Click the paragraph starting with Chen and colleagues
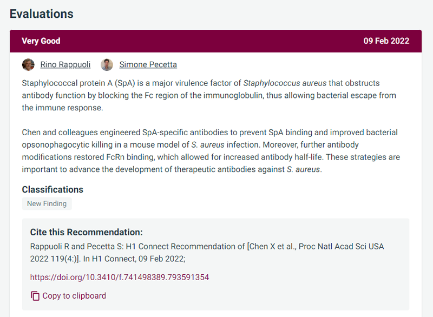Image resolution: width=433 pixels, height=317 pixels. pyautogui.click(x=211, y=150)
